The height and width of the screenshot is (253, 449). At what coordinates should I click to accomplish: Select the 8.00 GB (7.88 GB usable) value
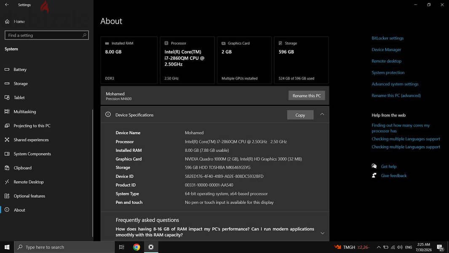pos(207,150)
